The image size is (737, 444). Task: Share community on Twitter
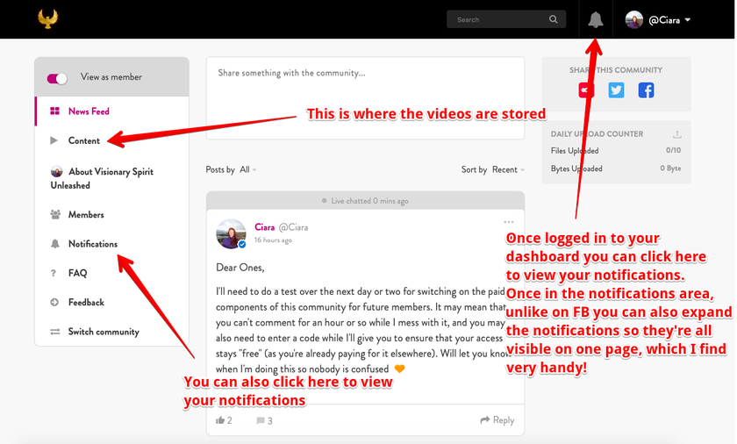click(616, 90)
